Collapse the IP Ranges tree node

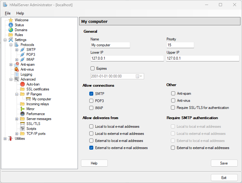[x=17, y=94]
